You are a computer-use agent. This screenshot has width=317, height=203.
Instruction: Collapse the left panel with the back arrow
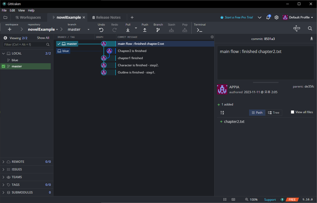[5, 38]
